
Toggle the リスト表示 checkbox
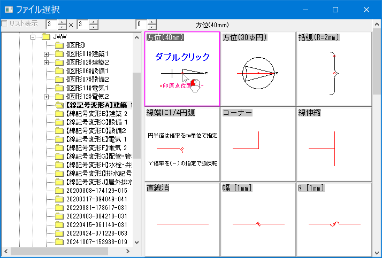pos(4,24)
